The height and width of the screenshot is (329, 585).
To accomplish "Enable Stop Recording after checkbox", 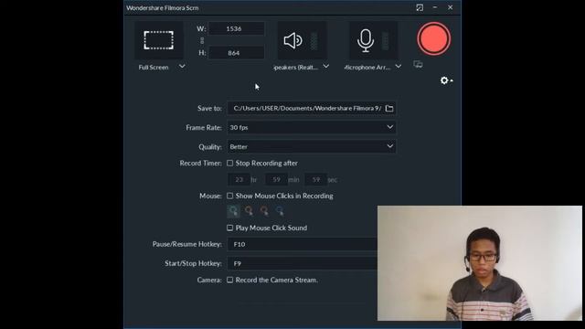I will pos(229,163).
